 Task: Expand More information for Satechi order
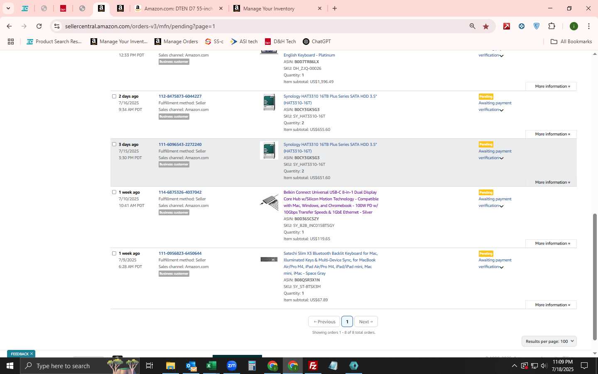(551, 305)
